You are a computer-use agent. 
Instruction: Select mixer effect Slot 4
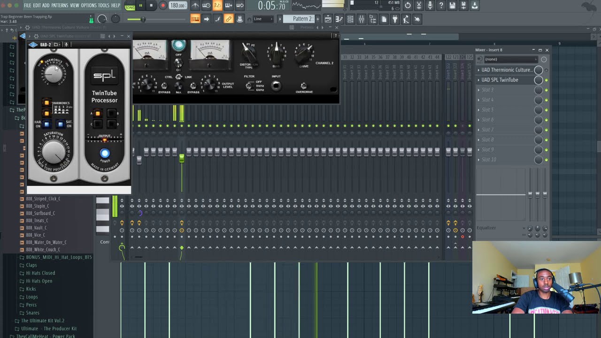coord(505,100)
